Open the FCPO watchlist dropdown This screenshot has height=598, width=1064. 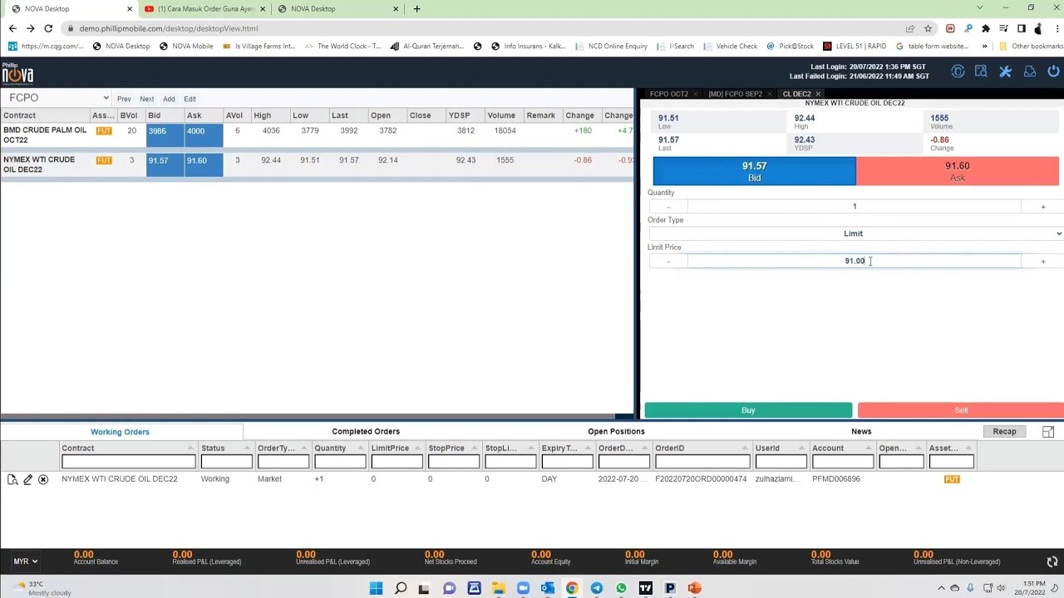click(x=57, y=98)
